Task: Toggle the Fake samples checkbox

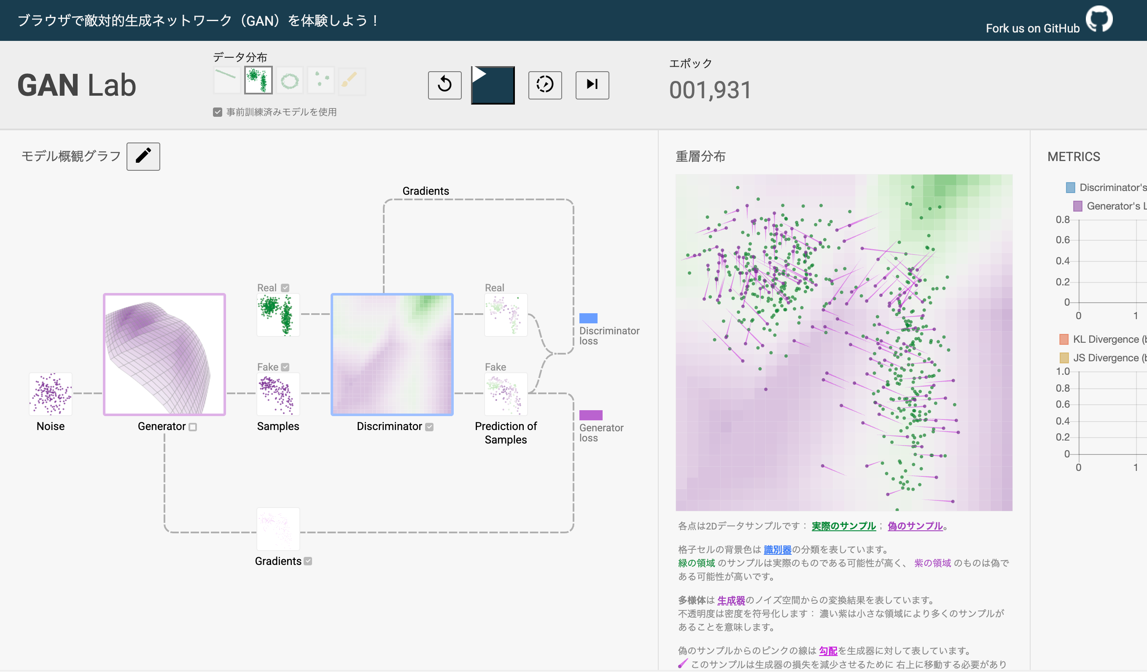Action: pos(285,367)
